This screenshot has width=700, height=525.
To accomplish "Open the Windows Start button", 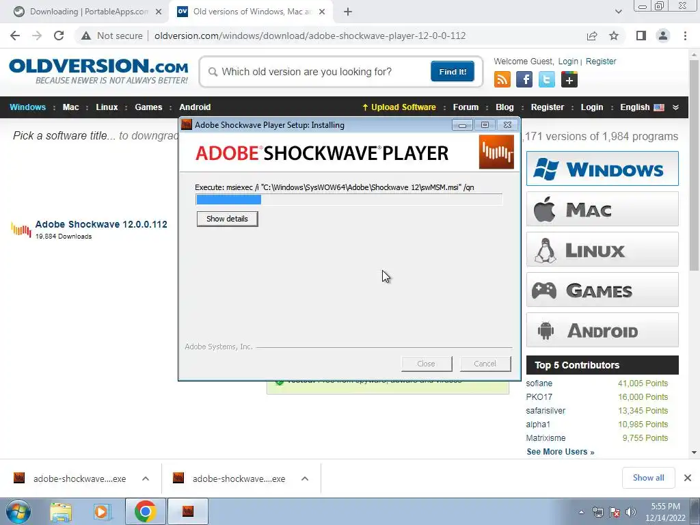I will coord(18,511).
